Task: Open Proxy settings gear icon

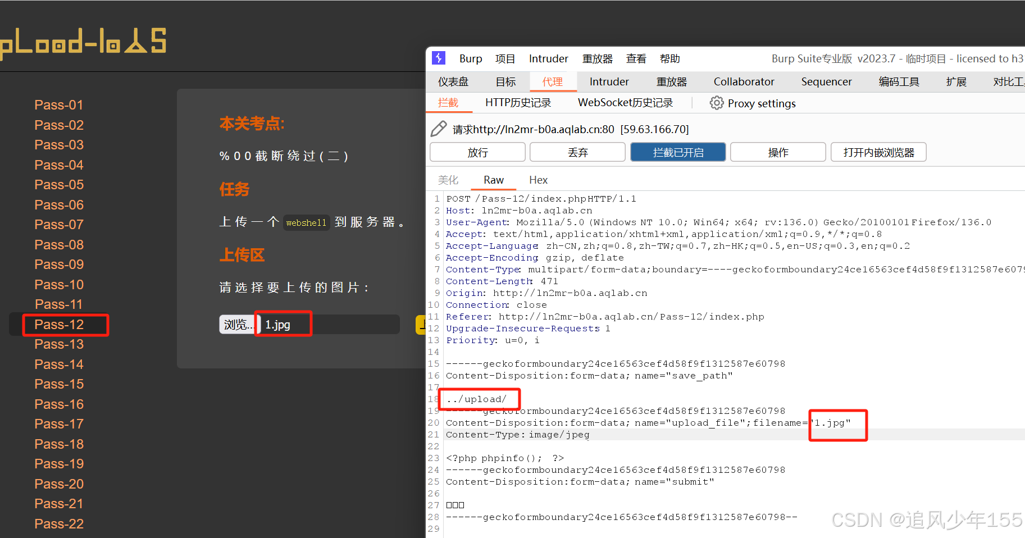Action: (716, 103)
